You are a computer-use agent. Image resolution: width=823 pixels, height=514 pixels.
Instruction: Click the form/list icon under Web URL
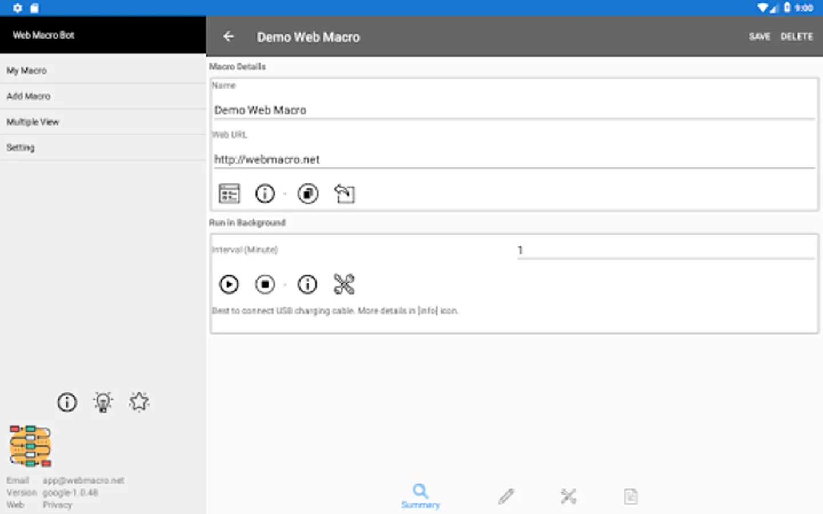pyautogui.click(x=229, y=194)
